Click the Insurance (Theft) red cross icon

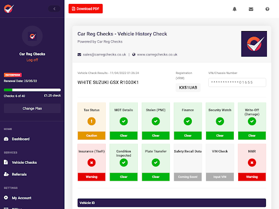(x=92, y=163)
